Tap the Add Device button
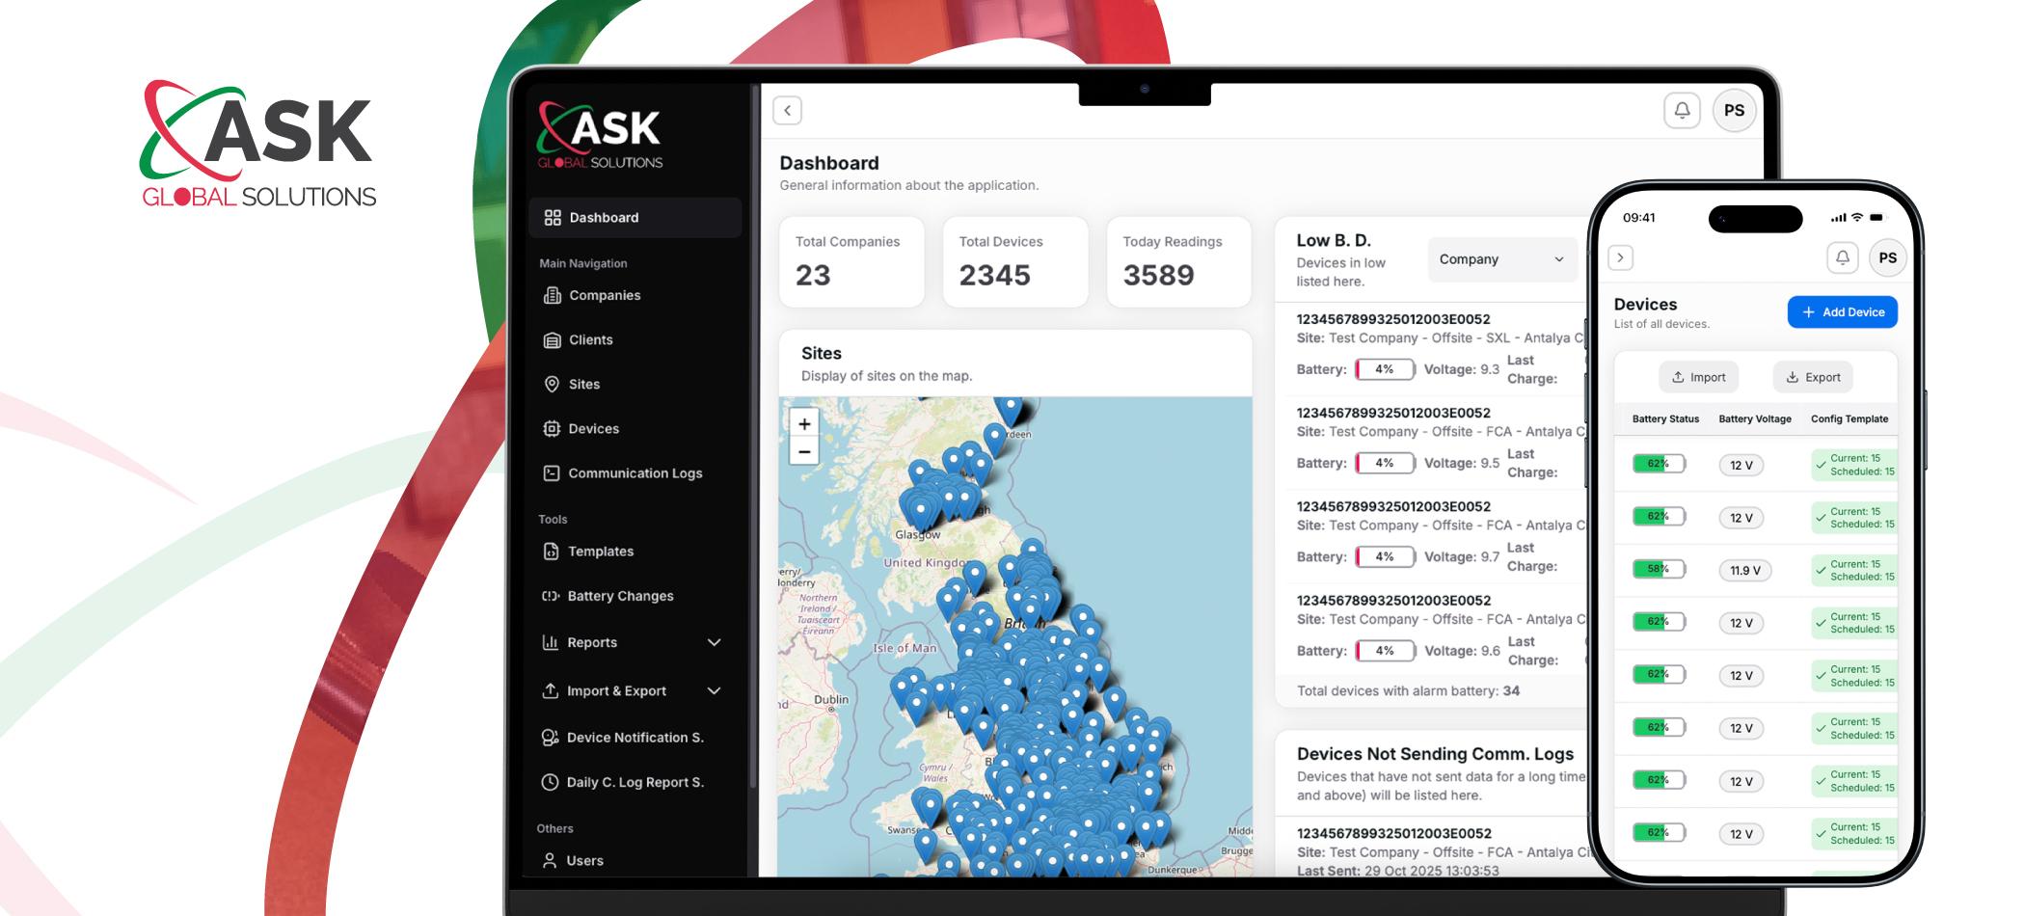The height and width of the screenshot is (916, 2025). tap(1842, 311)
